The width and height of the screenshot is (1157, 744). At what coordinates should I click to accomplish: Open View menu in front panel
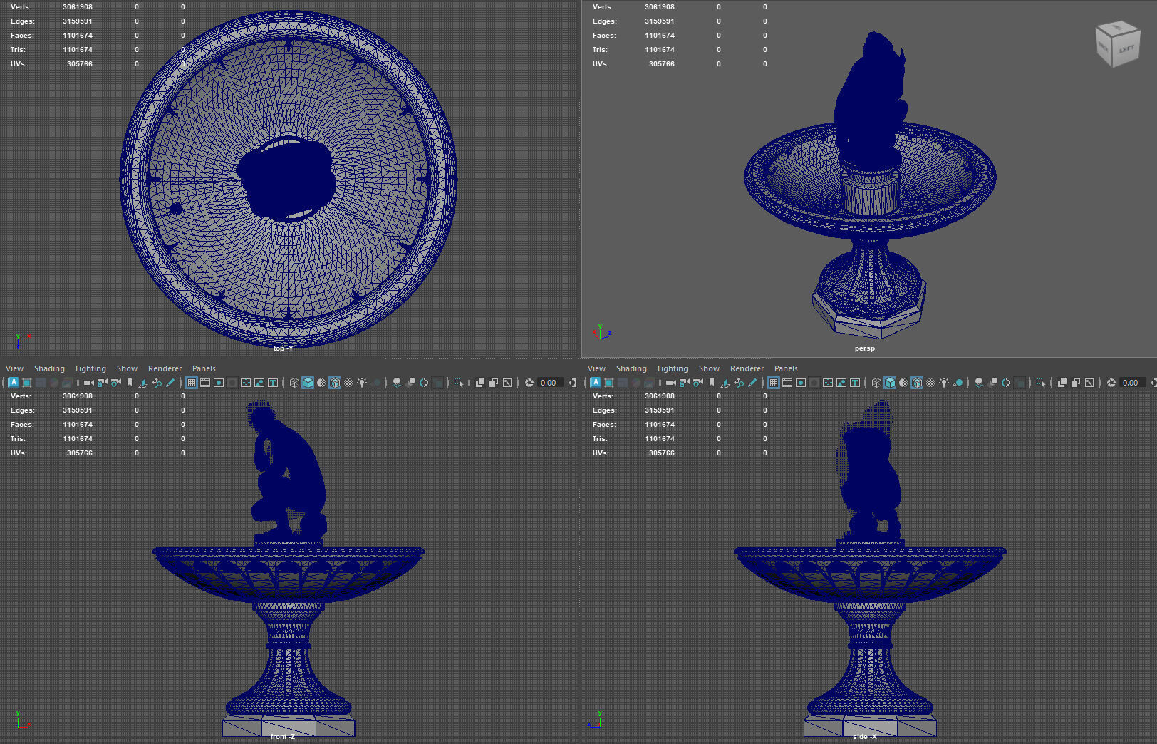(14, 368)
